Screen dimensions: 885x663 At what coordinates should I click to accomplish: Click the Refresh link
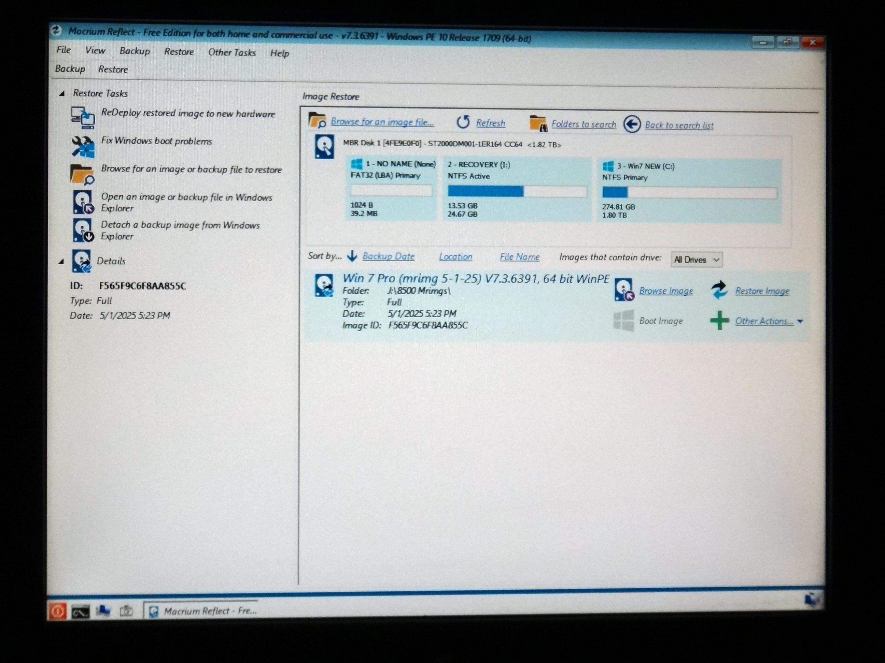(491, 123)
